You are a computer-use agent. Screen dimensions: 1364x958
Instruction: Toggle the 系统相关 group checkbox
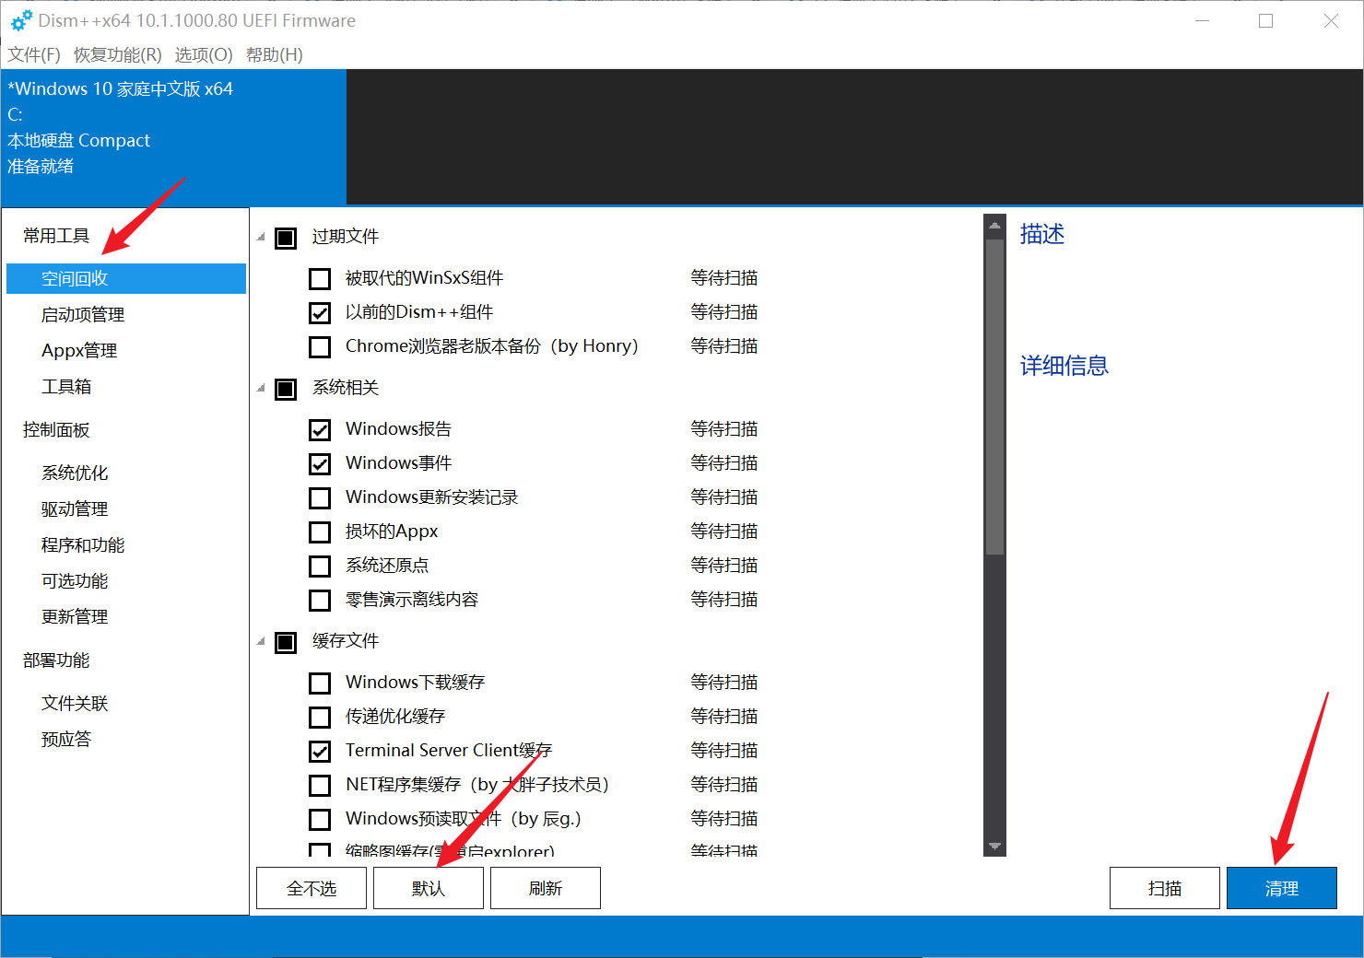(x=286, y=389)
